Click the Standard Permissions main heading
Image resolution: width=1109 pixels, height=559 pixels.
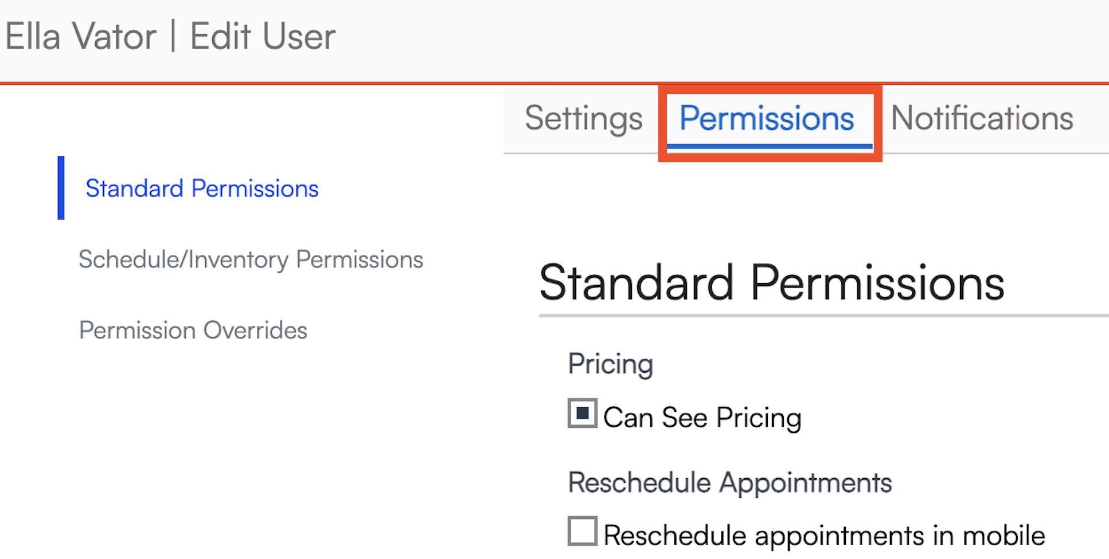coord(771,282)
